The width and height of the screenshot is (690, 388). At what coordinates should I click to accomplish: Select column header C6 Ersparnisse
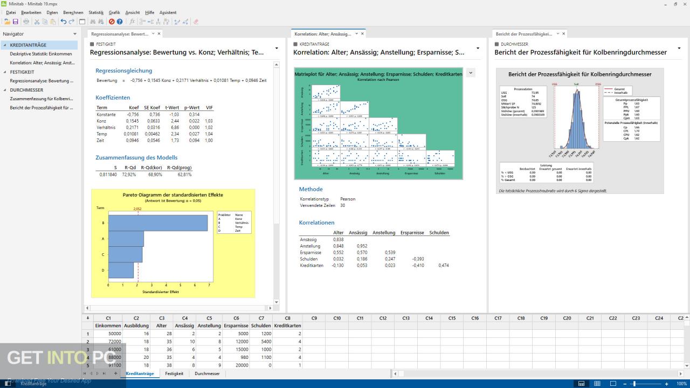tap(236, 322)
